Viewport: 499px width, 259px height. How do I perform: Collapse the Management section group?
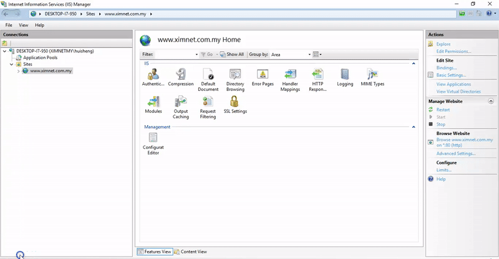click(414, 127)
